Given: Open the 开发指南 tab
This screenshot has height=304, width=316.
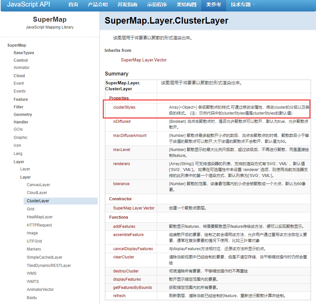Looking at the screenshot, I should (x=127, y=5).
